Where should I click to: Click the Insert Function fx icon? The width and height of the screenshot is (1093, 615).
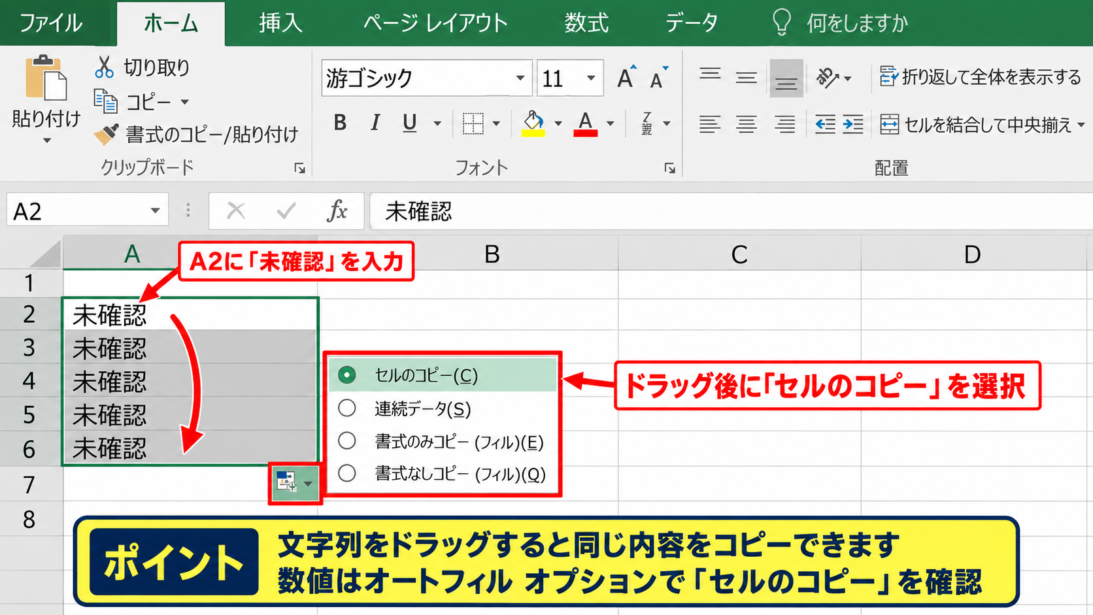337,211
